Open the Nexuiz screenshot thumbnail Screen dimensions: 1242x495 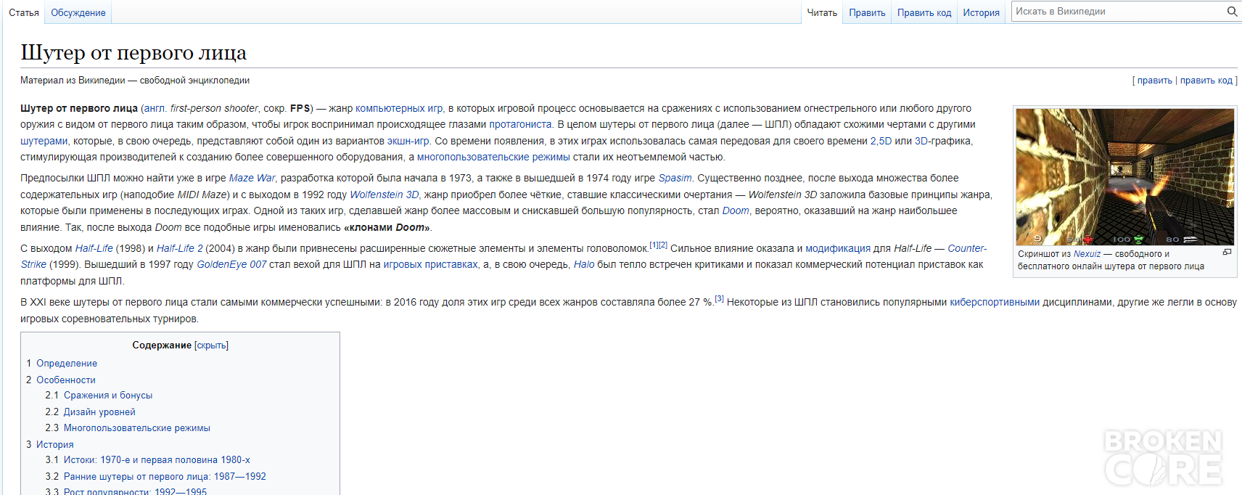[1124, 177]
